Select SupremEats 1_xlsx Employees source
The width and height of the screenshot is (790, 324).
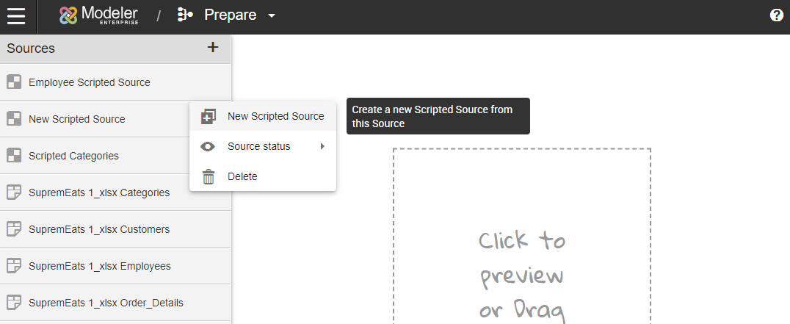(x=99, y=266)
